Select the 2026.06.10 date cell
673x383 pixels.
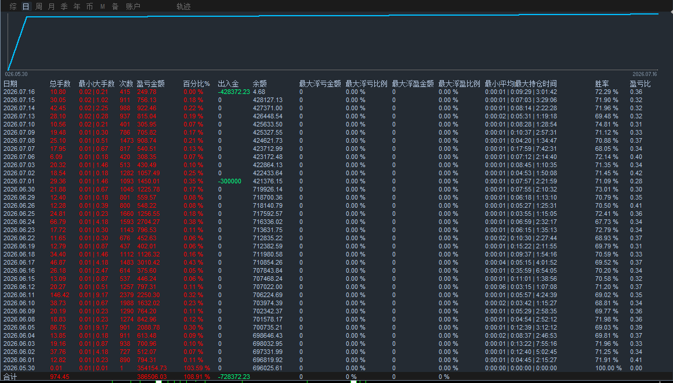tap(19, 303)
